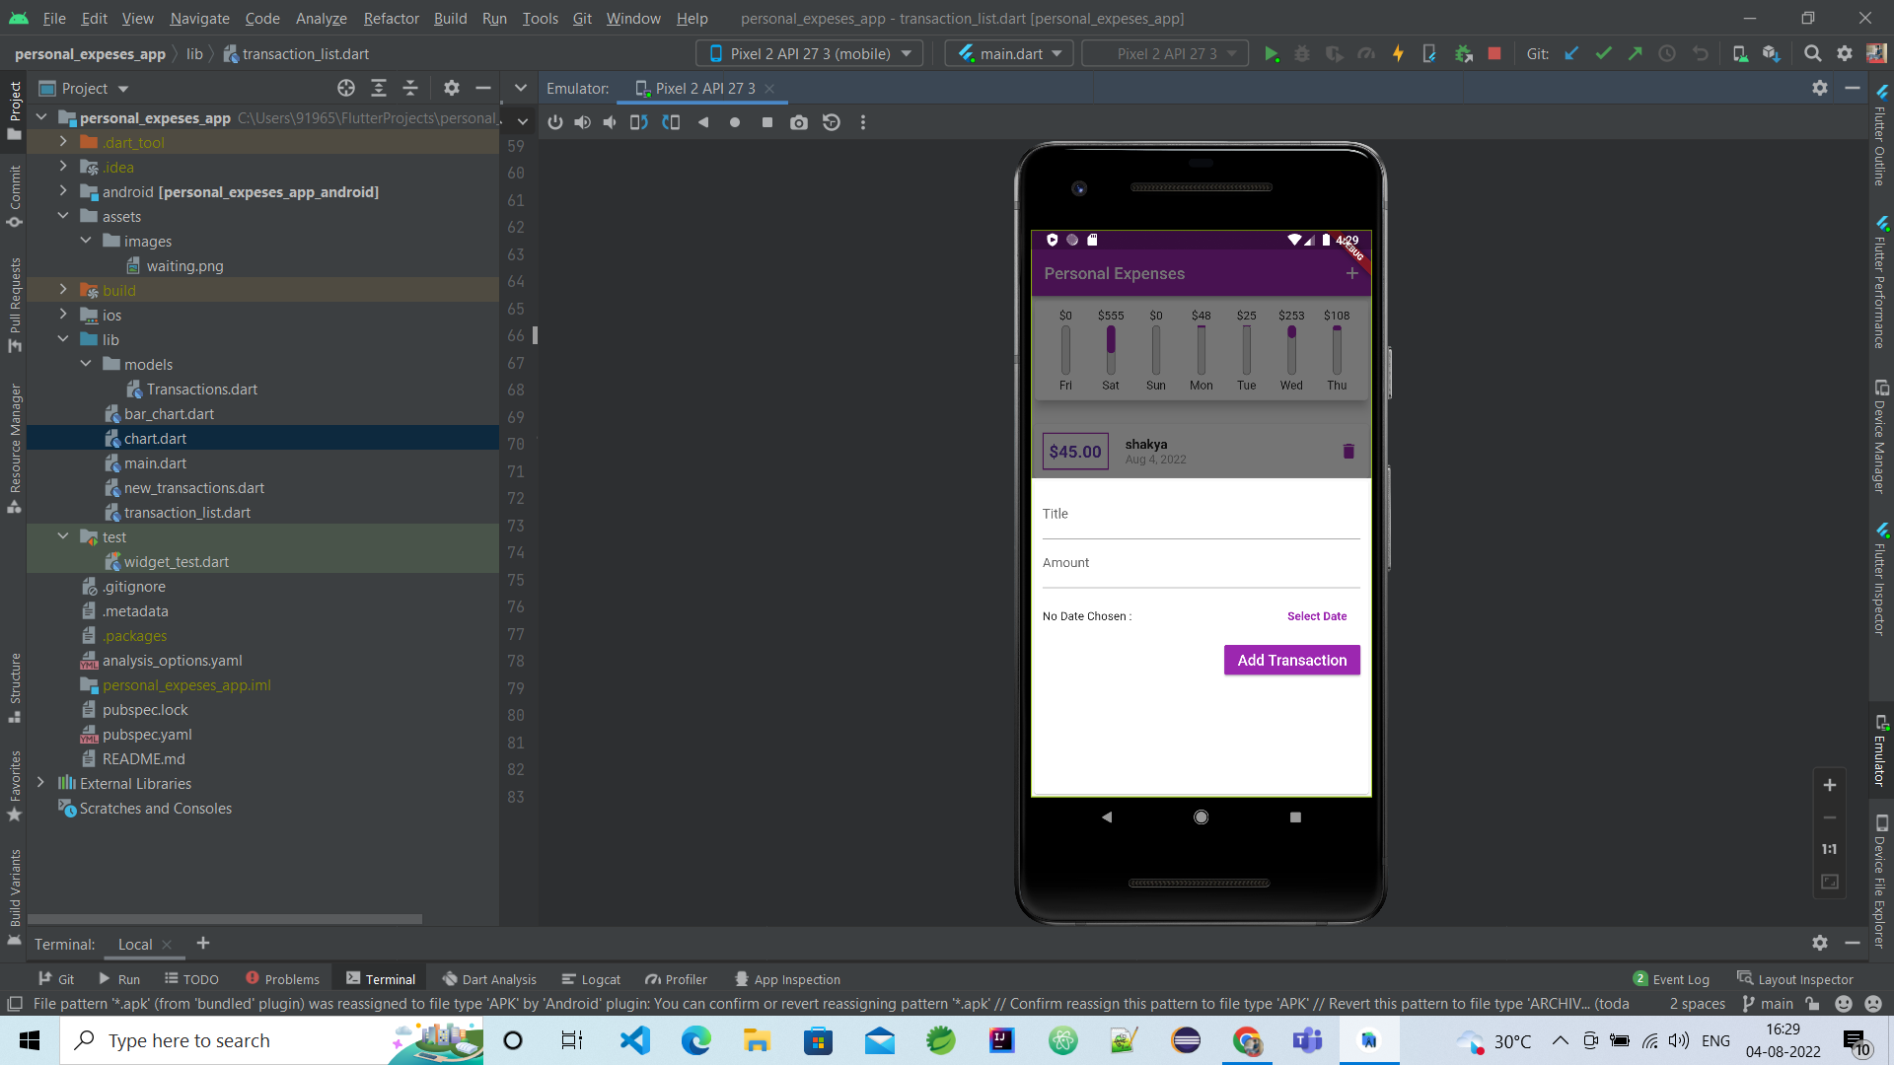Open Event Log in status bar
This screenshot has height=1065, width=1894.
point(1671,979)
